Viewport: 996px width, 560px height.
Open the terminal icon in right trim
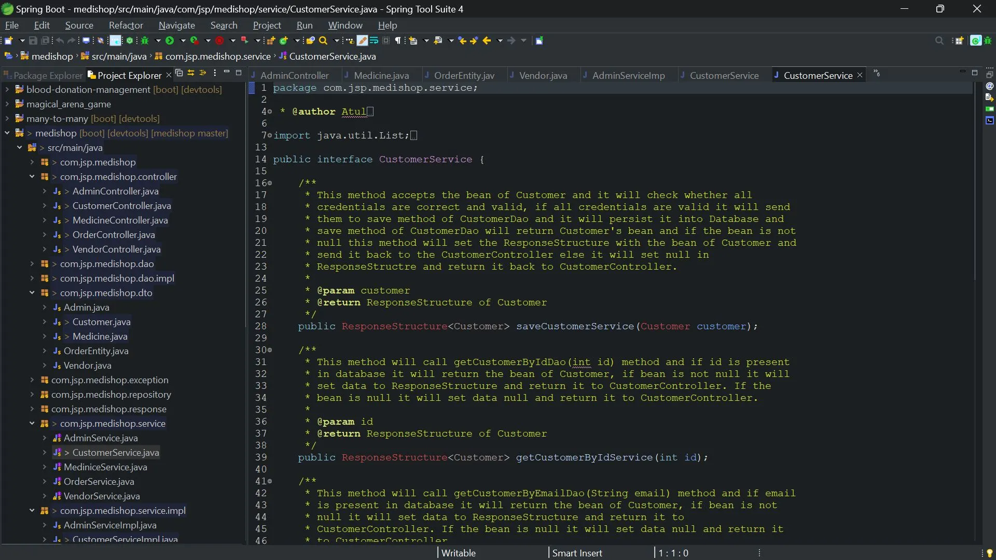989,120
